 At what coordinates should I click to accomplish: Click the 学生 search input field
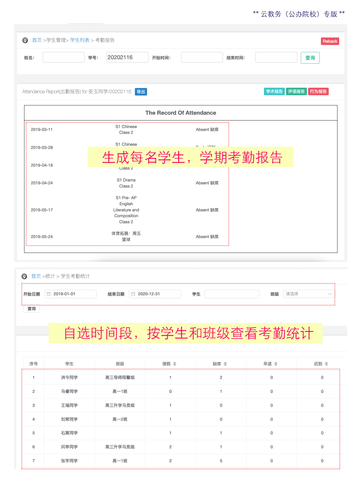(232, 294)
